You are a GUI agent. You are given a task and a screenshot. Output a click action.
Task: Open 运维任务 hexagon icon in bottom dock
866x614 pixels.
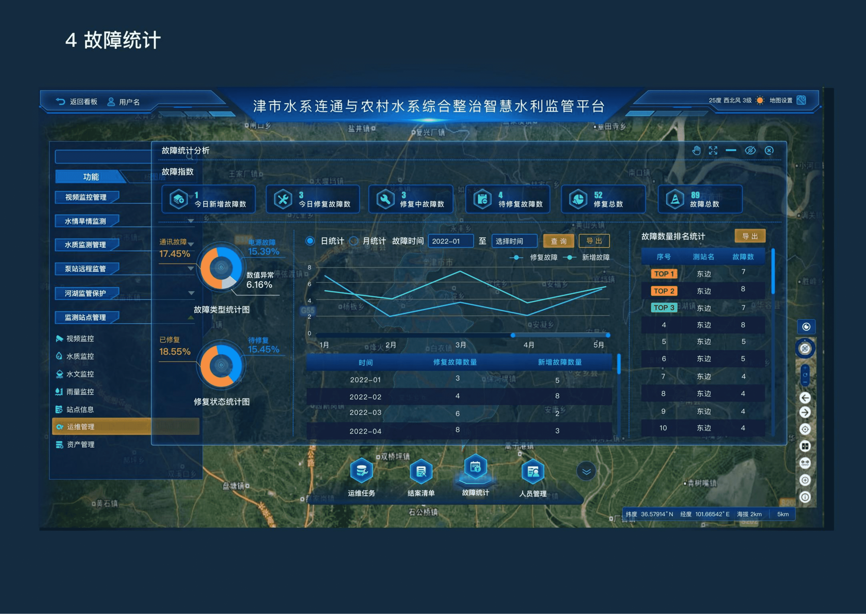362,471
